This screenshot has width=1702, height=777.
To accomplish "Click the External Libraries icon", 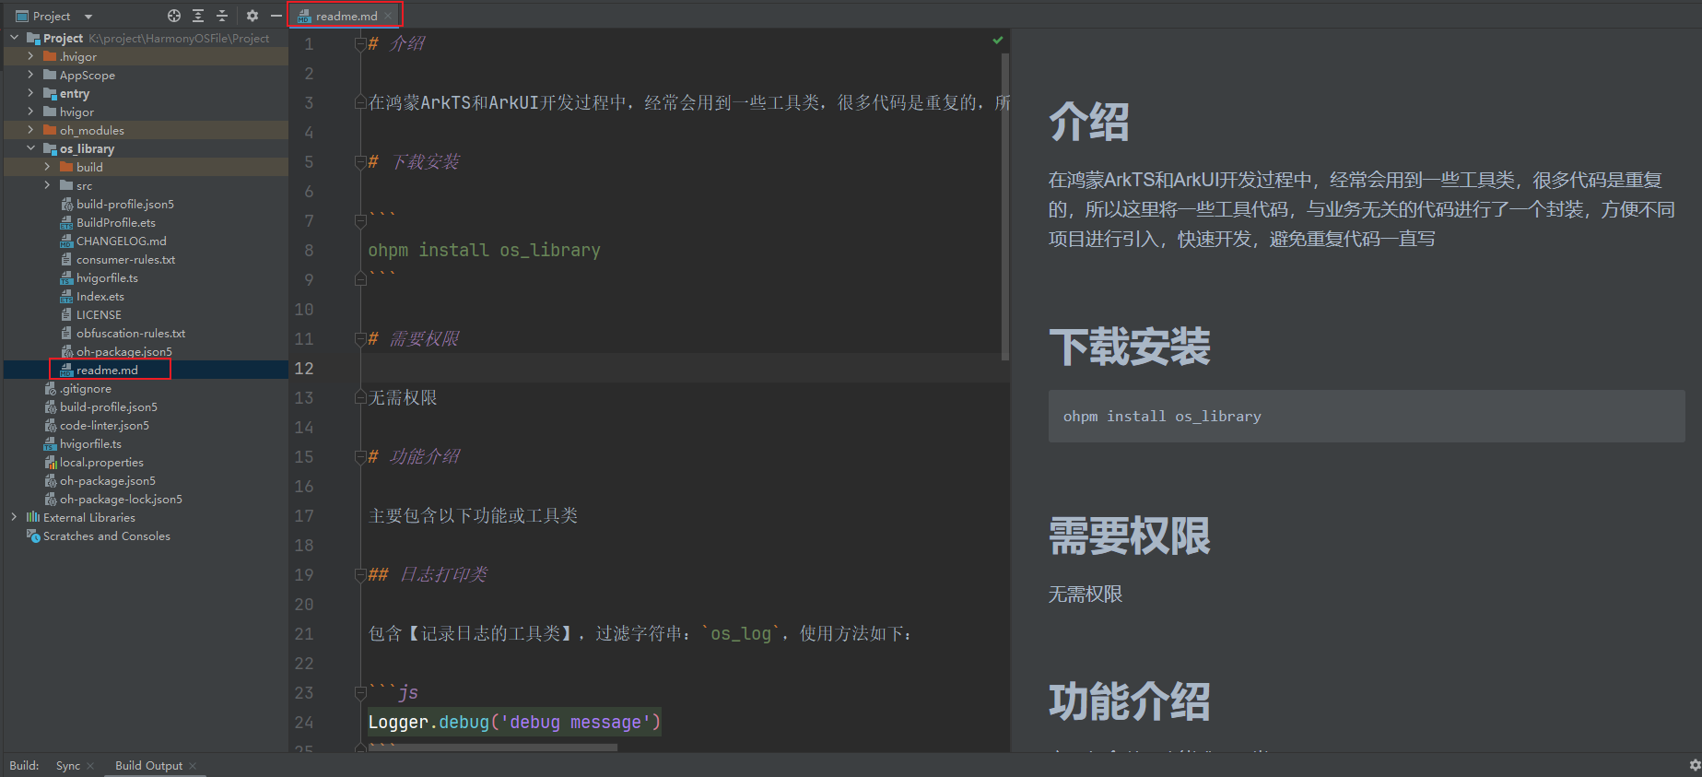I will 33,517.
